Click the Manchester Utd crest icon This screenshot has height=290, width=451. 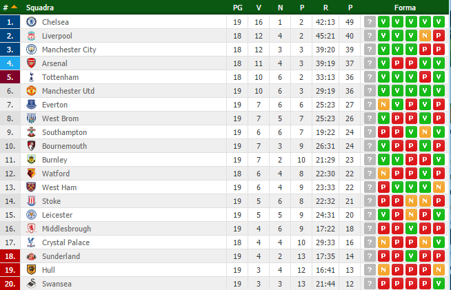(31, 91)
